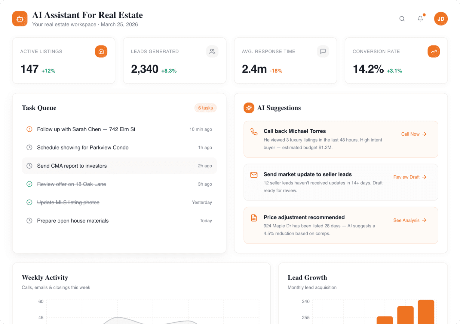Click the phone icon beside Michael Torres suggestion

[x=254, y=133]
